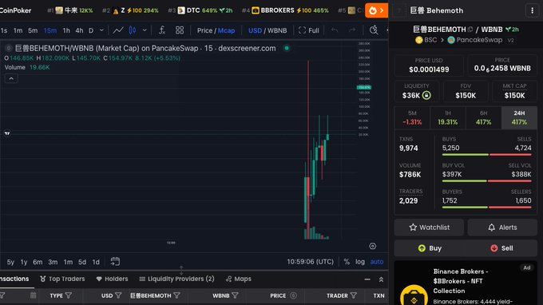Screen dimensions: 543x305
Task: Open the go-to-date calendar icon
Action: pyautogui.click(x=115, y=261)
